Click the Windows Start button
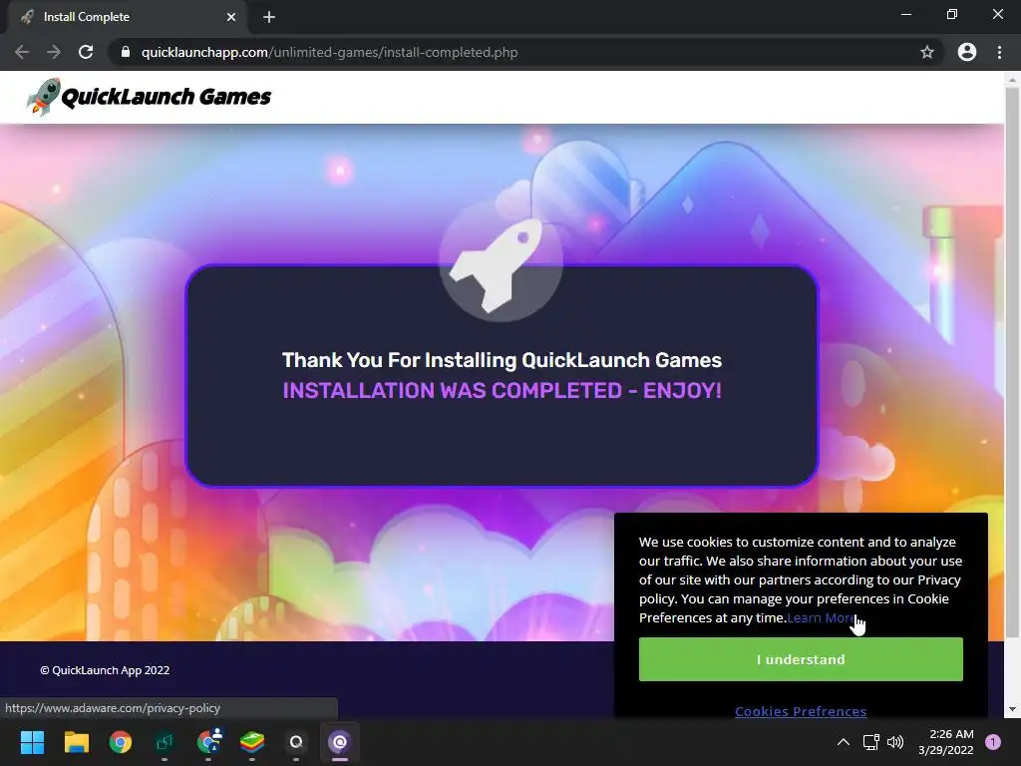The height and width of the screenshot is (766, 1021). click(x=32, y=742)
